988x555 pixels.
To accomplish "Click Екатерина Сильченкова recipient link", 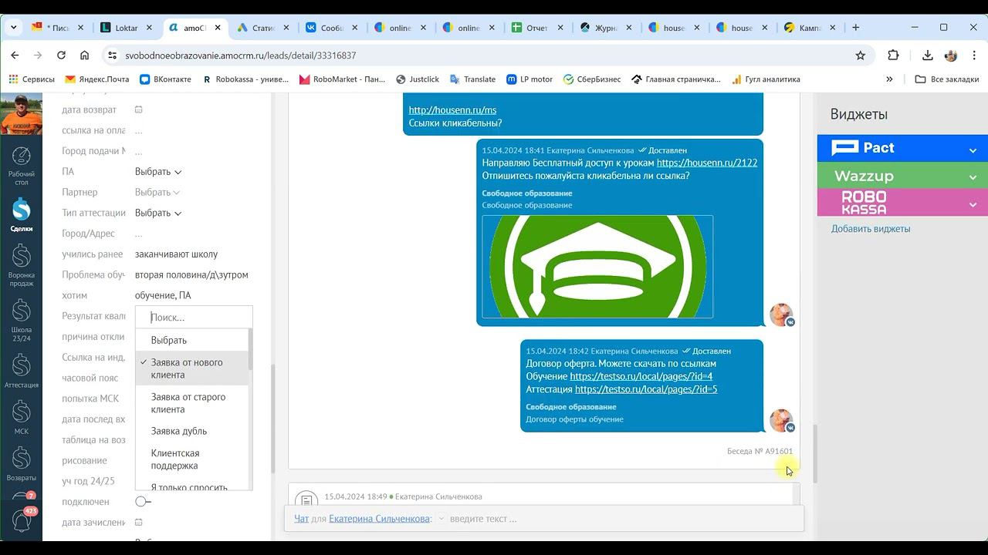I will click(379, 519).
